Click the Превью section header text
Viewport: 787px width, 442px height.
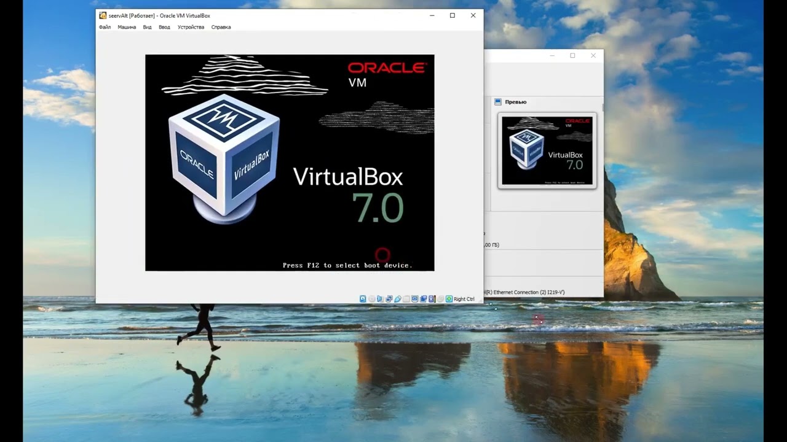point(516,102)
